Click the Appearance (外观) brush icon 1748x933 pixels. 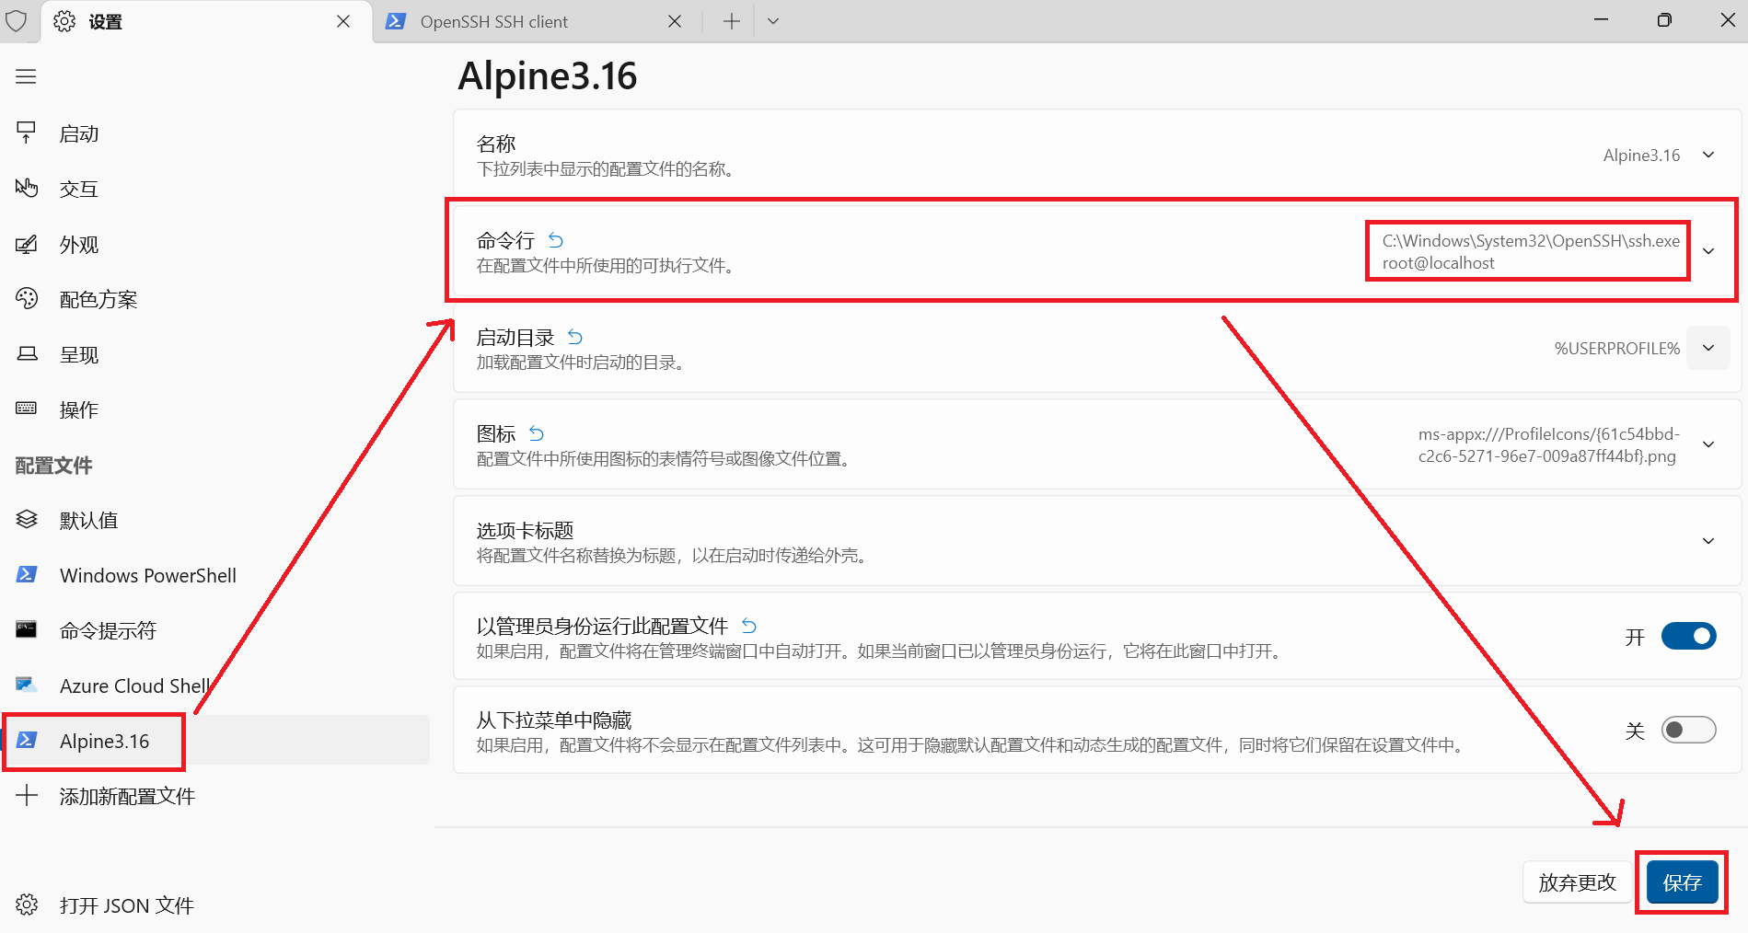pos(26,245)
